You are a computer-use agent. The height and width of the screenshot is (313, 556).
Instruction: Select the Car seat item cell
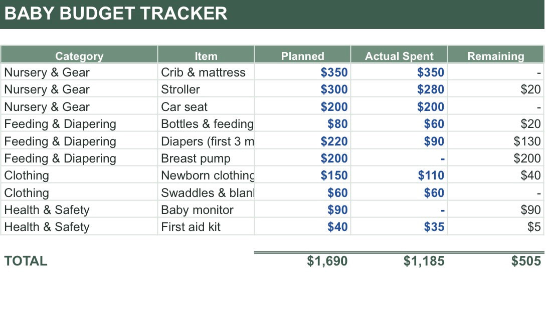(x=206, y=106)
